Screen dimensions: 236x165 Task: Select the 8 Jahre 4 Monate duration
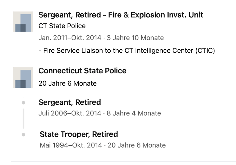pos(134,113)
